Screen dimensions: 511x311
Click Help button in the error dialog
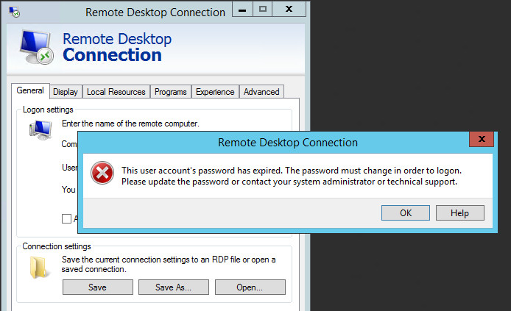pos(459,212)
